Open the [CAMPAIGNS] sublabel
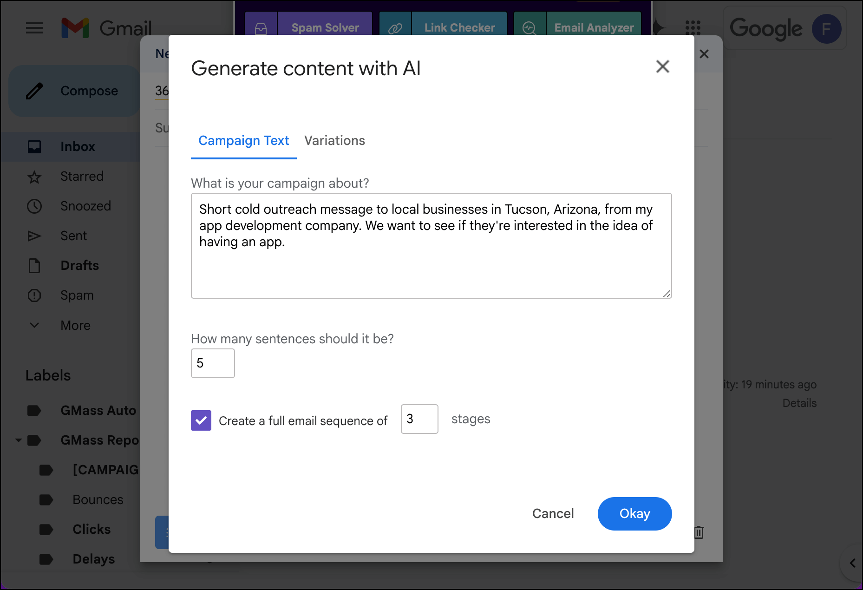 pyautogui.click(x=106, y=470)
